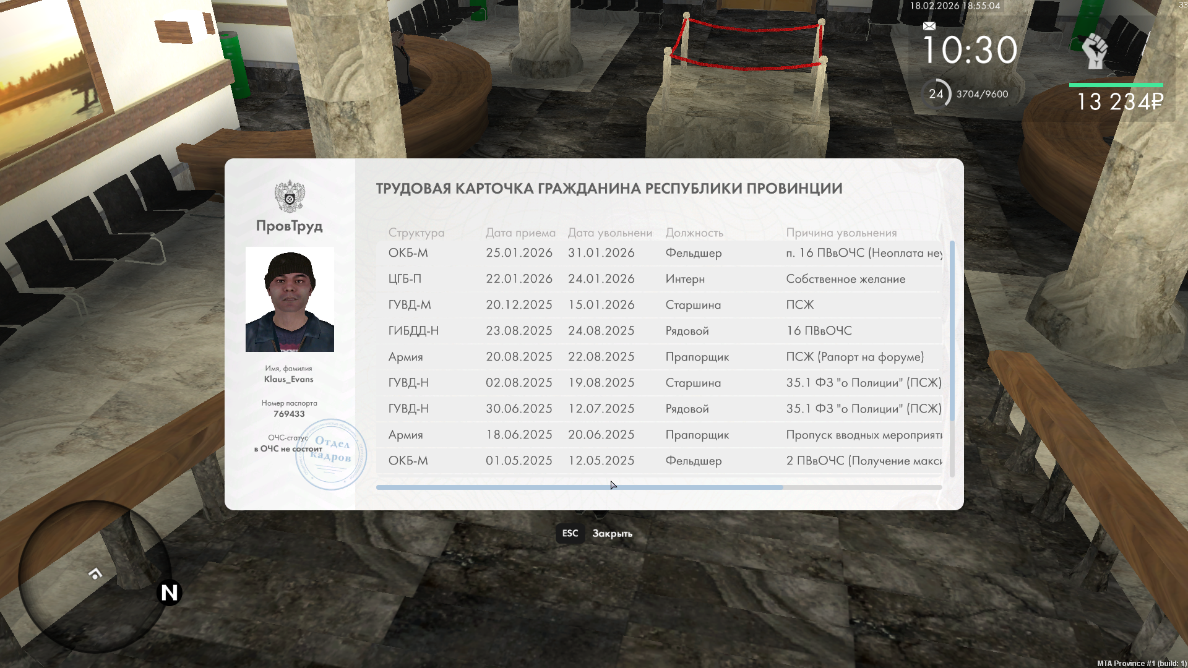Viewport: 1188px width, 668px height.
Task: Click the vertical scrollbar on table right
Action: (952, 331)
